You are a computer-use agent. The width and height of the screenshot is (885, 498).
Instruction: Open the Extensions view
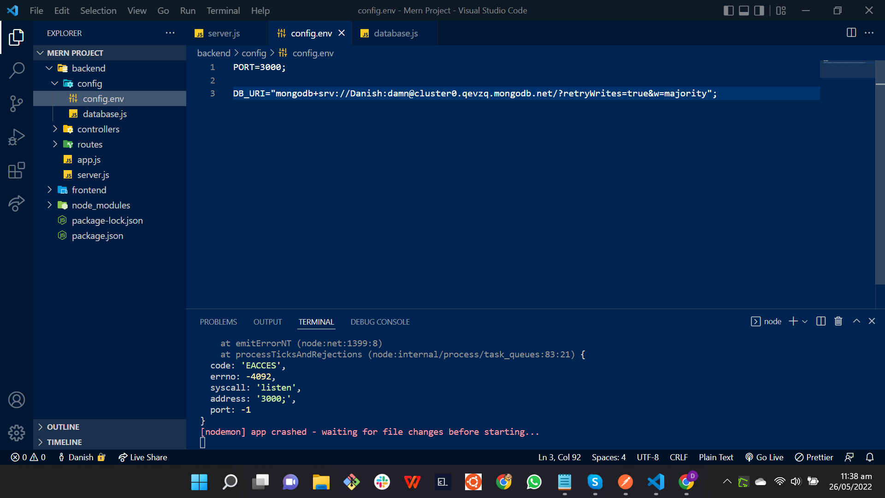pos(17,170)
